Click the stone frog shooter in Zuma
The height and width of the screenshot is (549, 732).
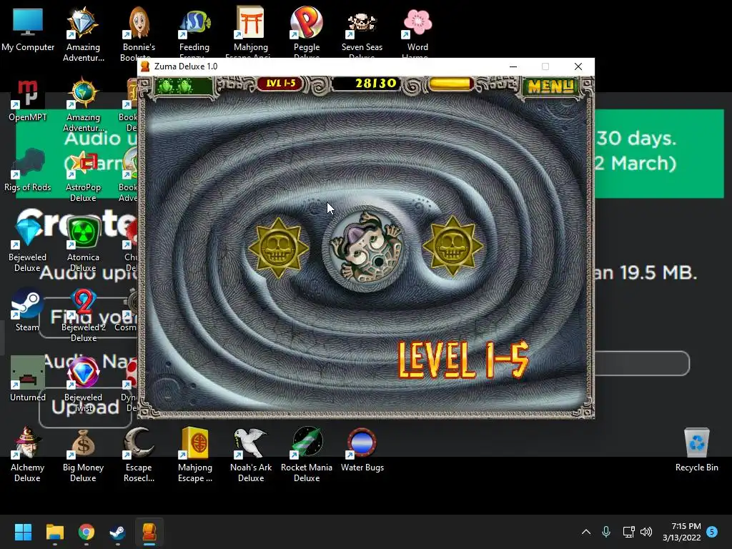coord(365,248)
